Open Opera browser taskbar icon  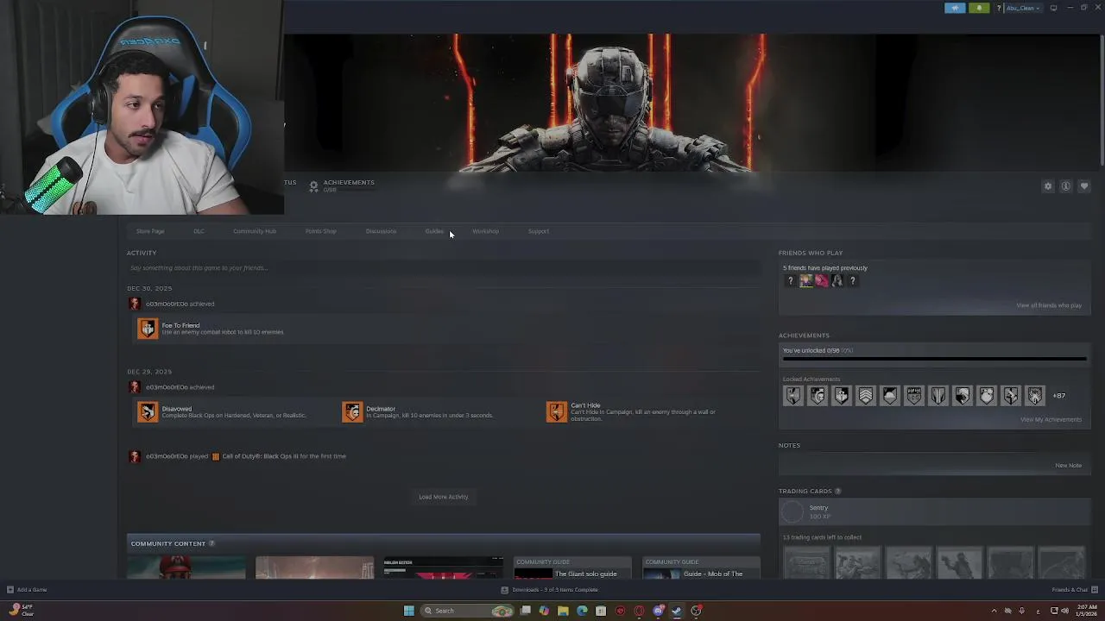point(639,611)
